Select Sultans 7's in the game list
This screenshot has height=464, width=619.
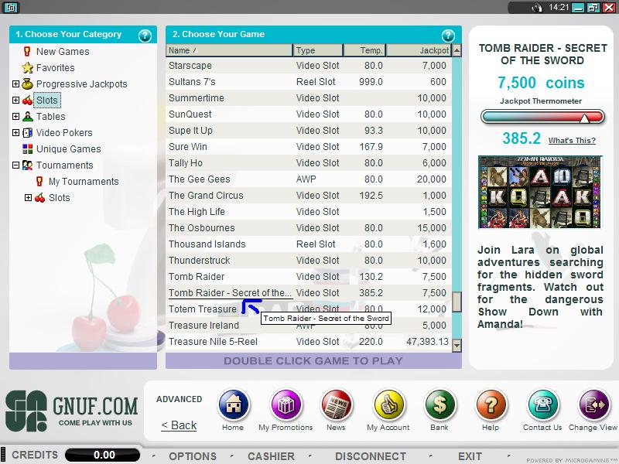click(309, 82)
